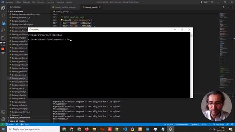This screenshot has height=132, width=235.
Task: Open botzdg_validar.js in explorer
Action: pos(19,105)
